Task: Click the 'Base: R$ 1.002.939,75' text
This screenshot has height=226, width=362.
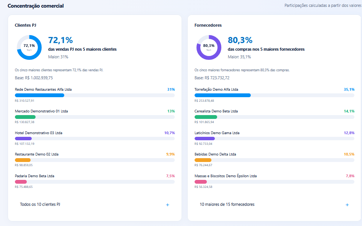Action: [x=34, y=78]
